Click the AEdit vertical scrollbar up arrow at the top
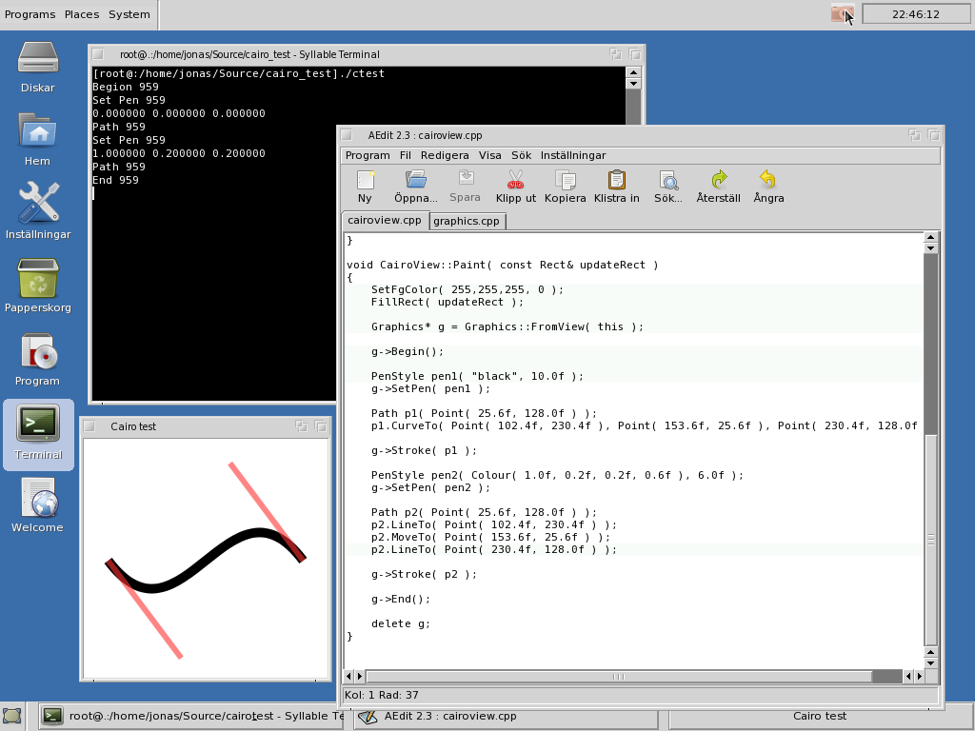Image resolution: width=975 pixels, height=731 pixels. (x=931, y=237)
